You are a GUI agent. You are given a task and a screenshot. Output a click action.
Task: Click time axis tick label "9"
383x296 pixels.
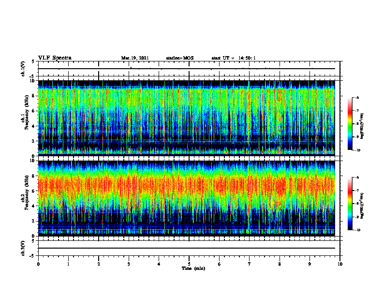pyautogui.click(x=309, y=264)
